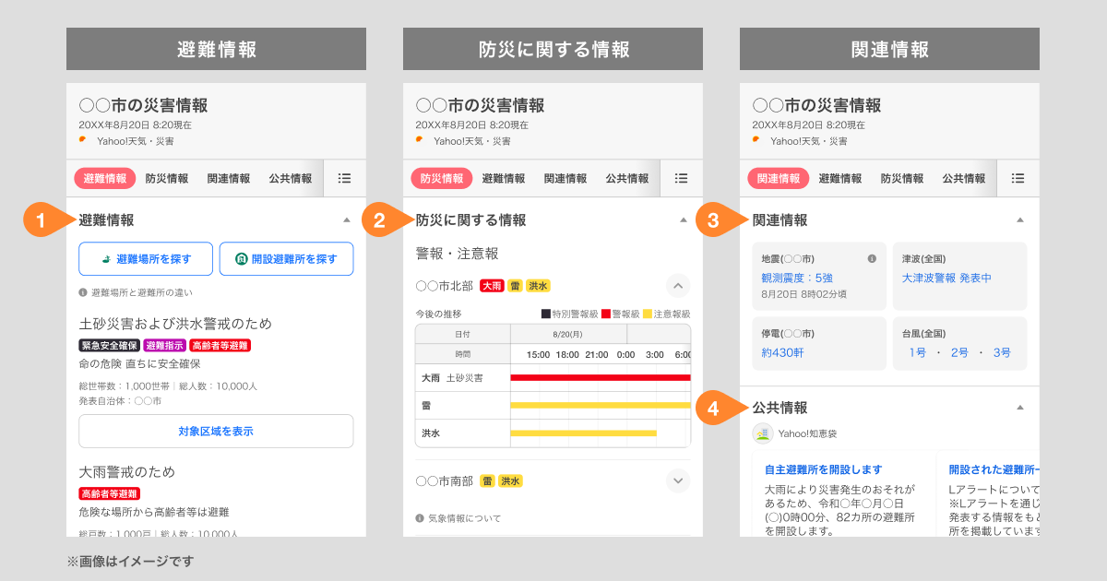Expand the ○○市南部 warning details chevron

point(677,480)
